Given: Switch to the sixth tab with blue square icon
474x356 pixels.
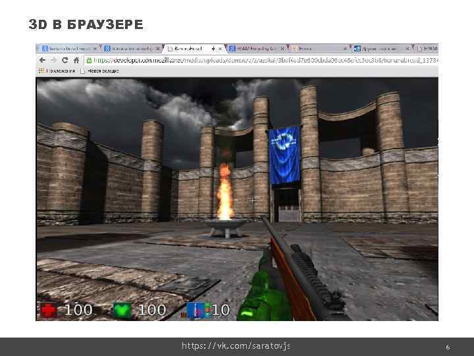Looking at the screenshot, I should point(381,48).
